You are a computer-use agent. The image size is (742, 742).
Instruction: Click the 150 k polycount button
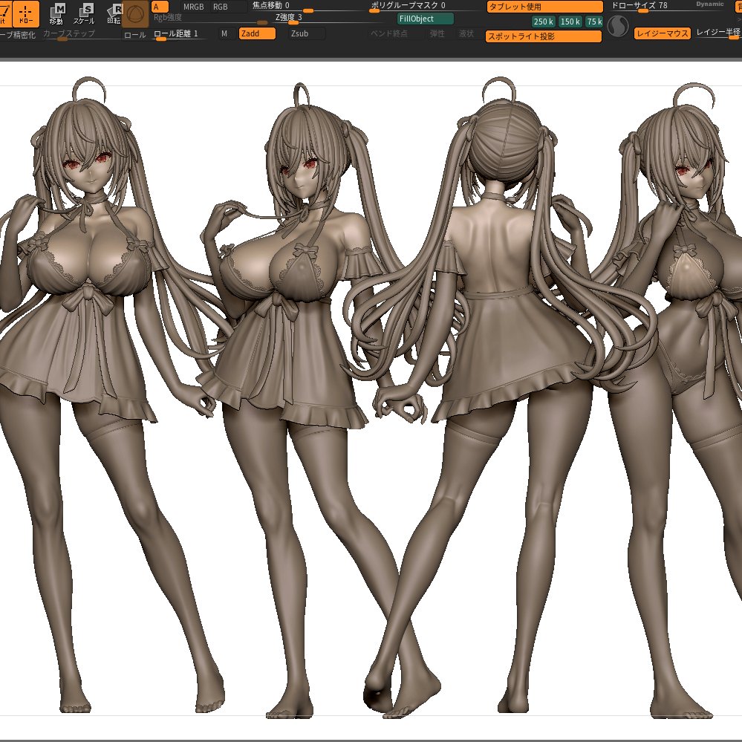[570, 22]
